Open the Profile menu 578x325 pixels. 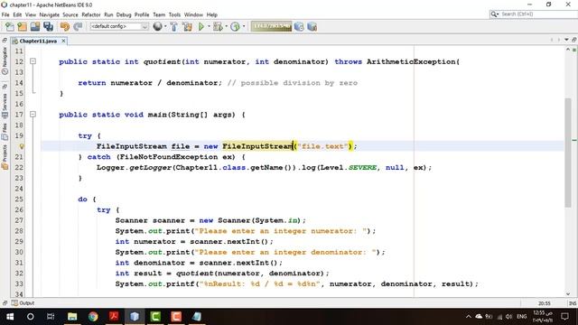142,14
